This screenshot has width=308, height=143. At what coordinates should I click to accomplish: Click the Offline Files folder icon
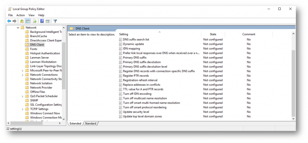[x=27, y=92]
